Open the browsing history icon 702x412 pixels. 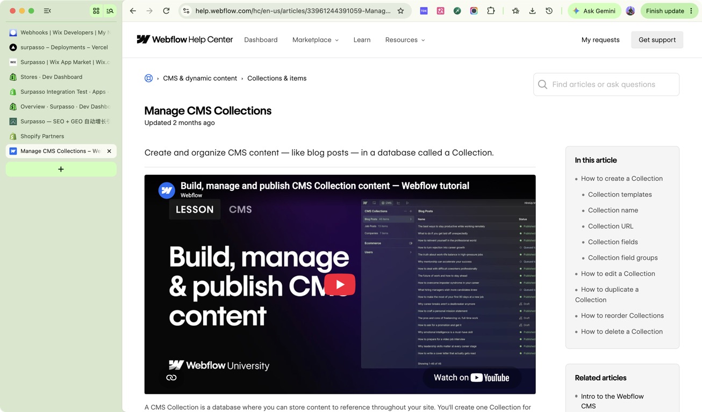(549, 11)
